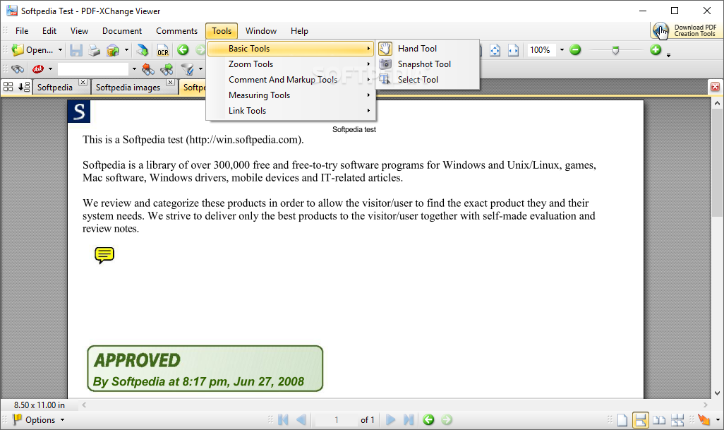Go to last page button
The height and width of the screenshot is (430, 724).
tap(408, 420)
